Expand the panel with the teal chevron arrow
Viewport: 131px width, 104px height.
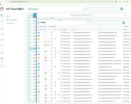[x=35, y=15]
